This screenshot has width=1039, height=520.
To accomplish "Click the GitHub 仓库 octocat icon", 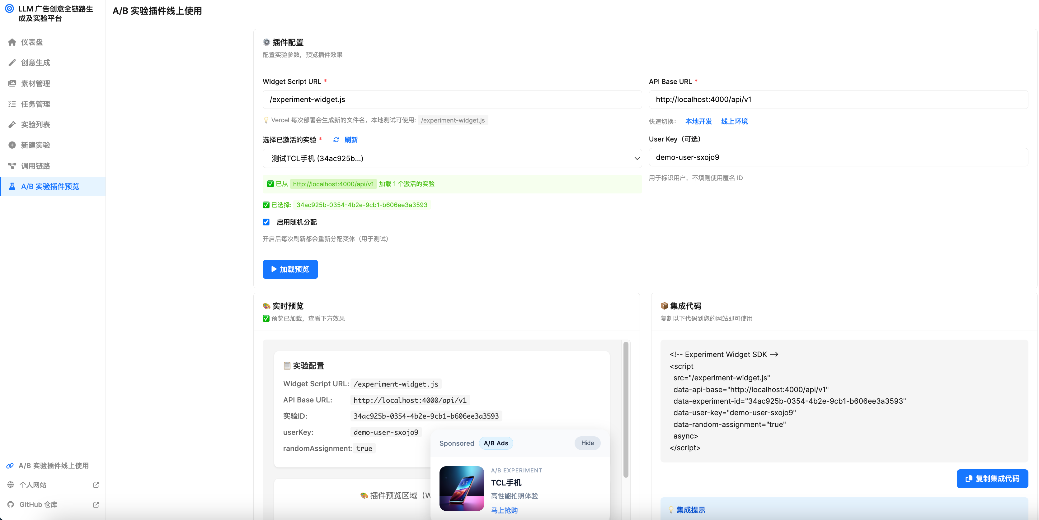I will pos(11,505).
